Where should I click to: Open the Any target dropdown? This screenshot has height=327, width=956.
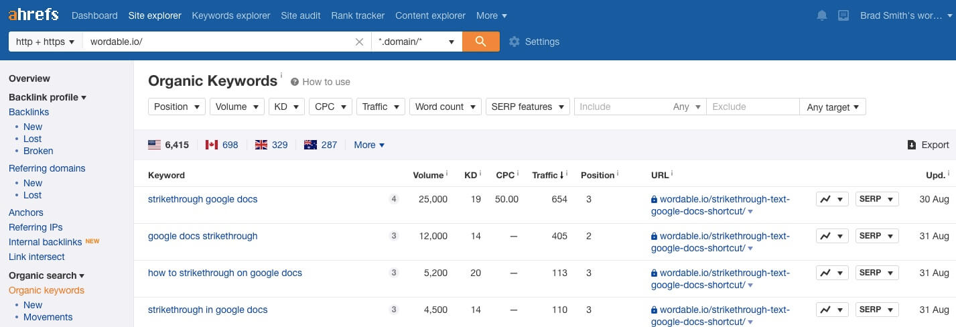833,107
